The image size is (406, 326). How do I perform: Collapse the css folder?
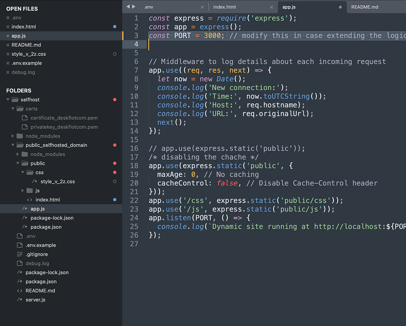click(x=23, y=172)
